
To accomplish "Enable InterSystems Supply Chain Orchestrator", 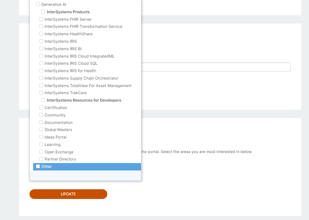I will click(41, 78).
